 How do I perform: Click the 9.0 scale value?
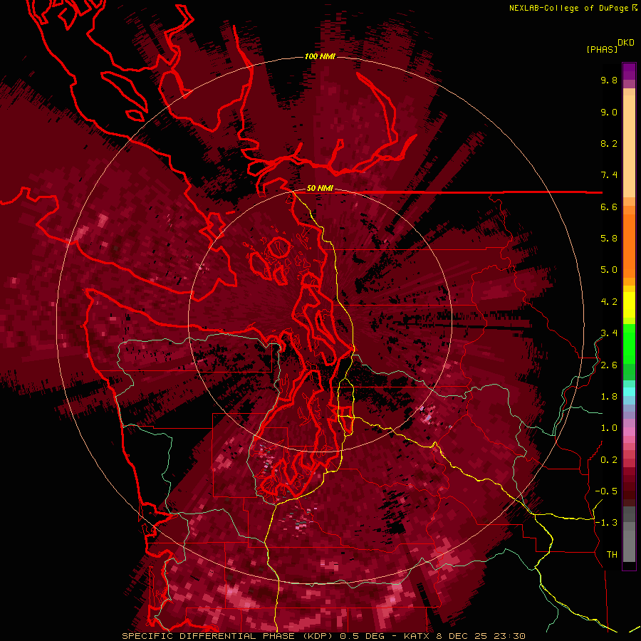(x=609, y=112)
